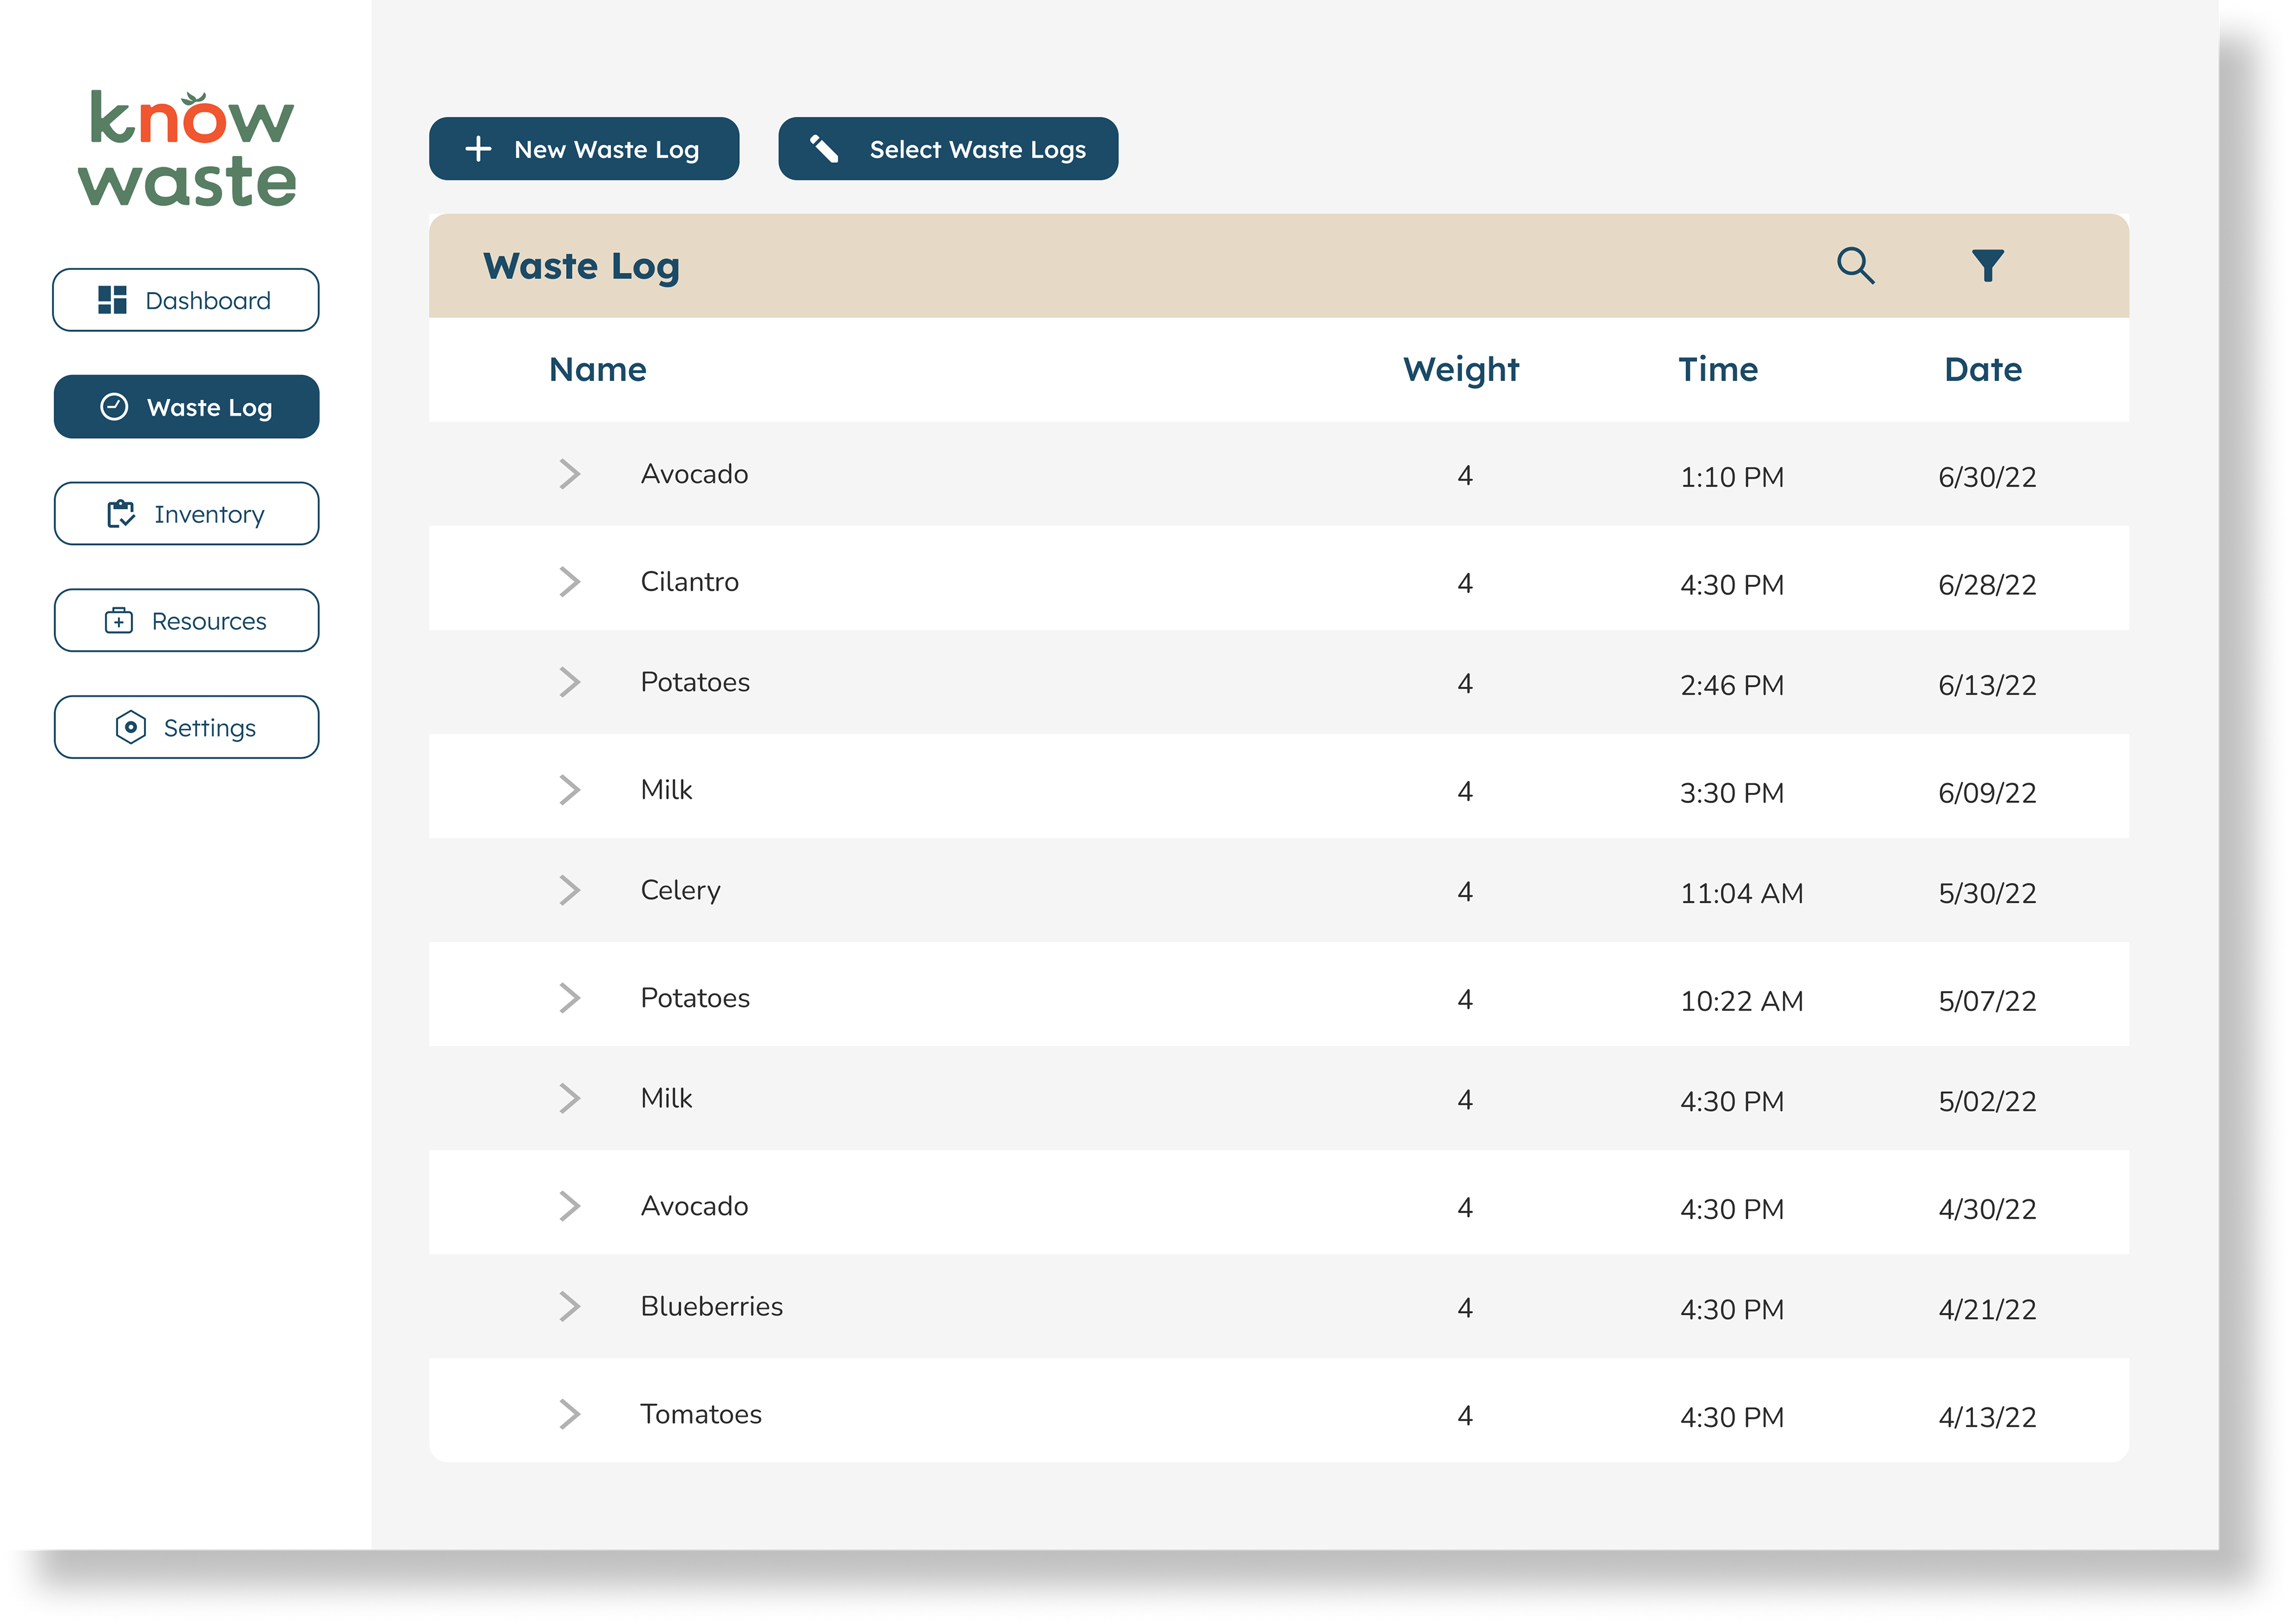Click the 3:30 PM time value
The width and height of the screenshot is (2293, 1624).
point(1732,794)
